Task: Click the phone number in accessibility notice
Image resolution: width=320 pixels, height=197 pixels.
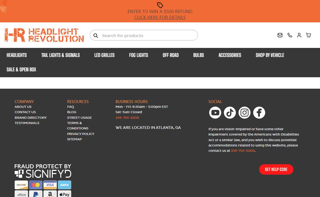Action: 243,151
